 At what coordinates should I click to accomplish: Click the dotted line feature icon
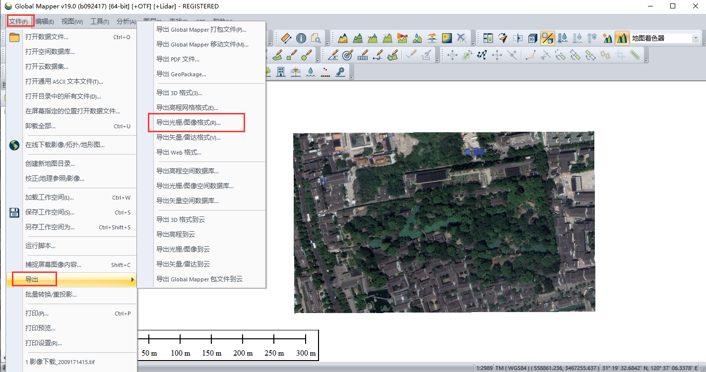click(x=325, y=73)
